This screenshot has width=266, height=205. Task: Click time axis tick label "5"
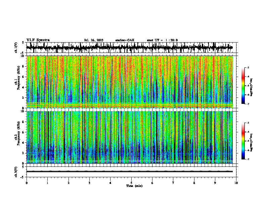(131, 183)
